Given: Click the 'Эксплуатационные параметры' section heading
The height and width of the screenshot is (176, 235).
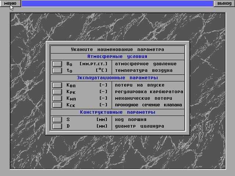Looking at the screenshot, I should click(117, 78).
